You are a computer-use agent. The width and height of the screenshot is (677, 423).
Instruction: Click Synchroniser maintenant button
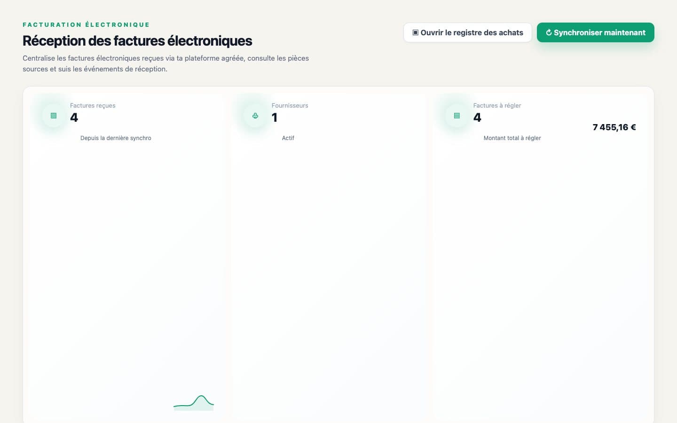click(595, 32)
